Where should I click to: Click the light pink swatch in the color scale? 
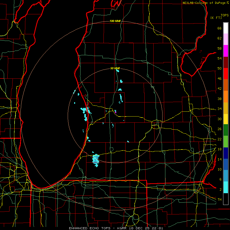coord(226,39)
